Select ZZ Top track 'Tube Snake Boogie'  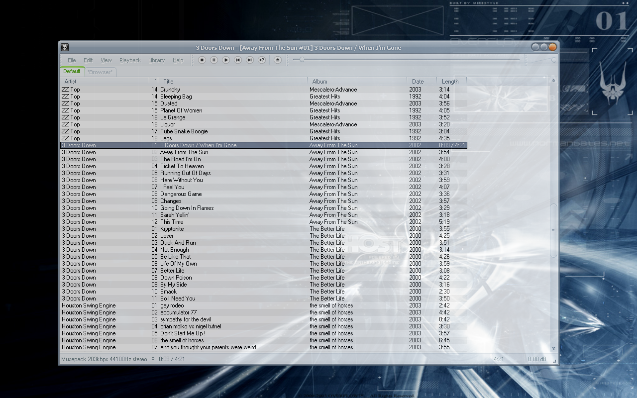(x=263, y=131)
